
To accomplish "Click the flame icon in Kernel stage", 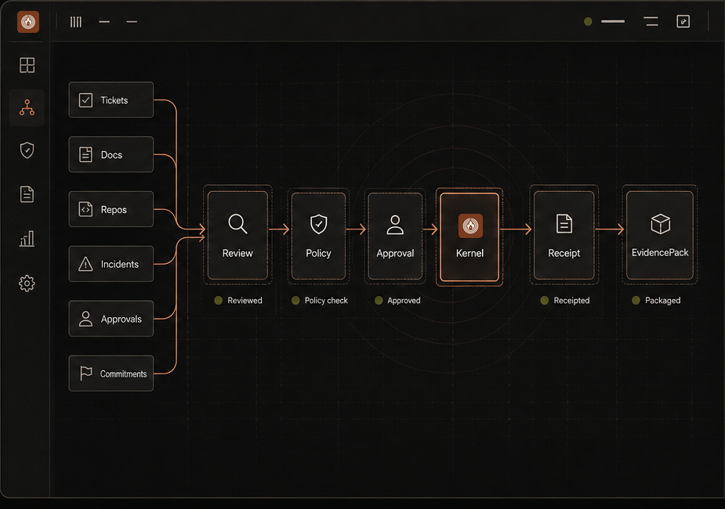I will (x=470, y=226).
